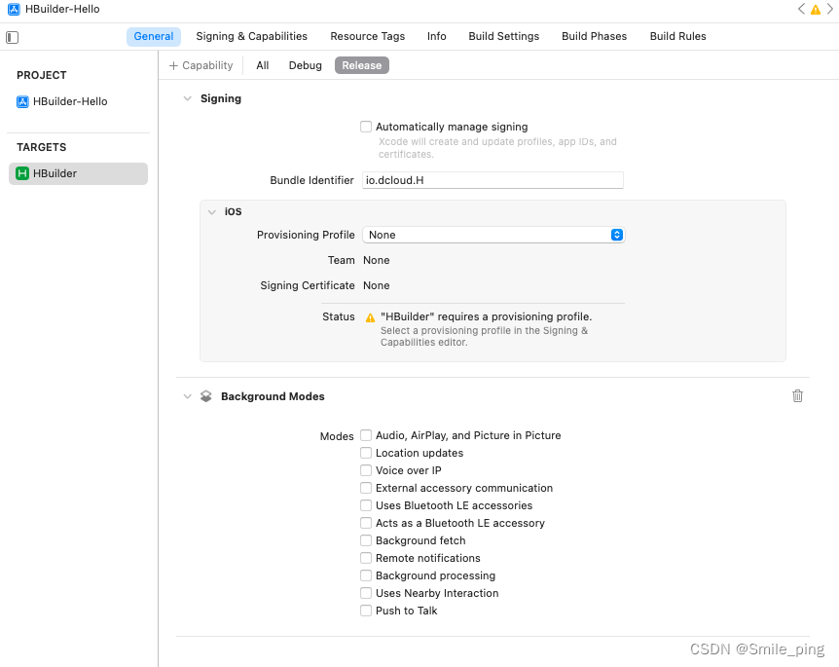Click the Background Modes layers icon
The image size is (839, 667).
pos(206,396)
